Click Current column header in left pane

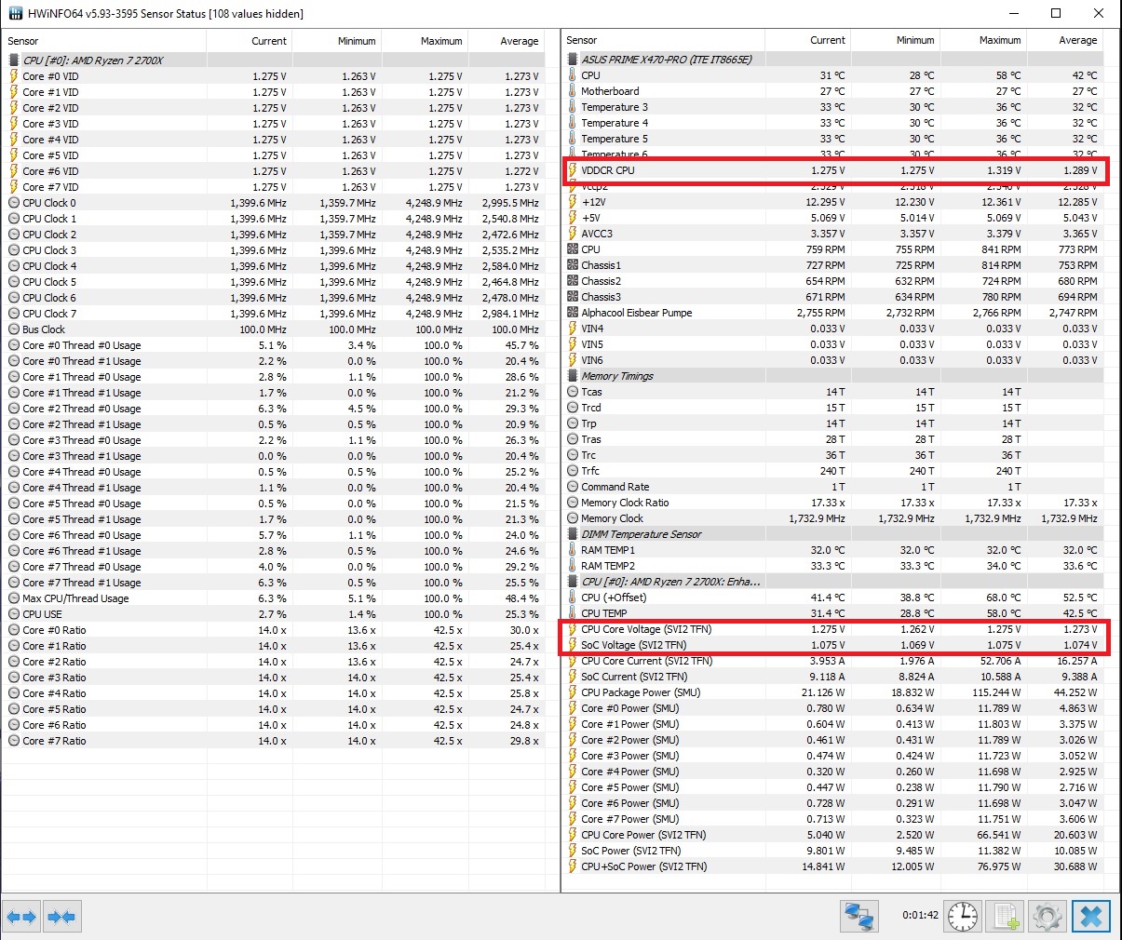click(250, 41)
